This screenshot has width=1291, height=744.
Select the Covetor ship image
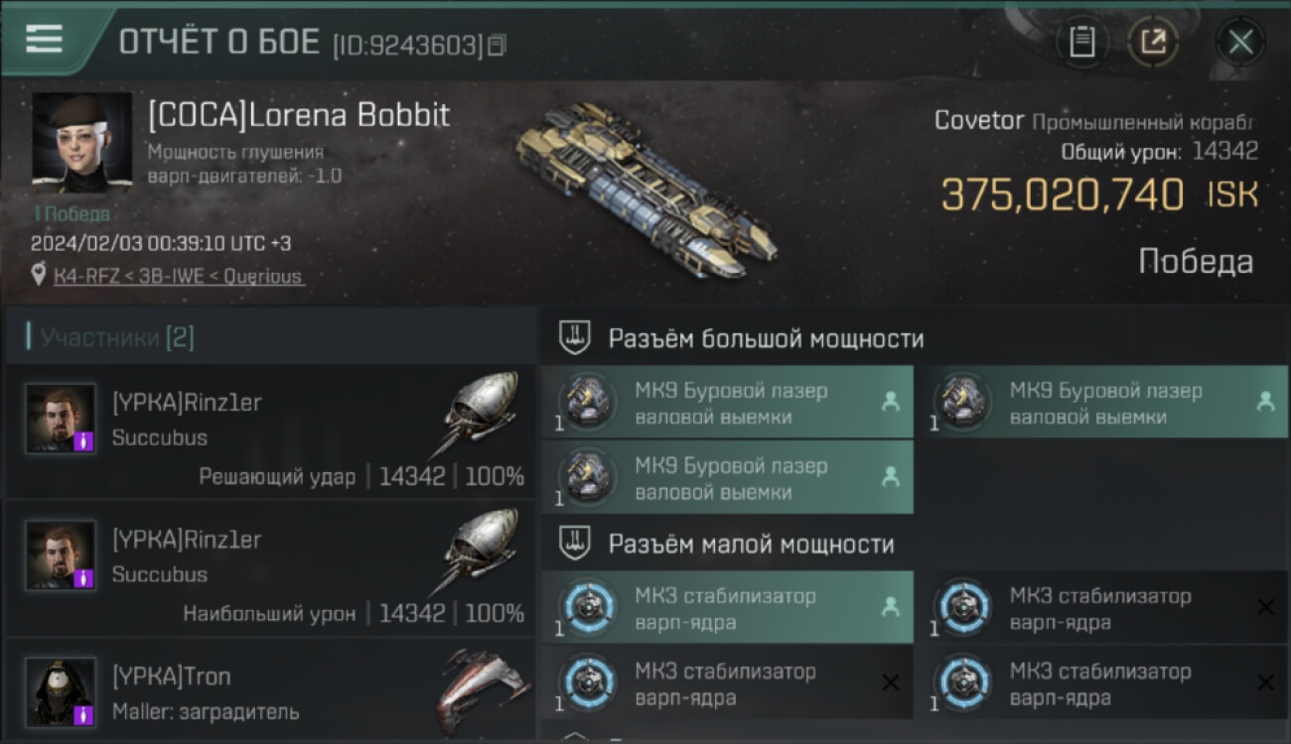pyautogui.click(x=646, y=190)
